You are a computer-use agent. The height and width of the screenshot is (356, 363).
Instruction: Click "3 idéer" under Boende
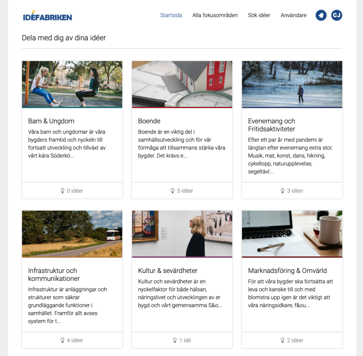tap(185, 191)
